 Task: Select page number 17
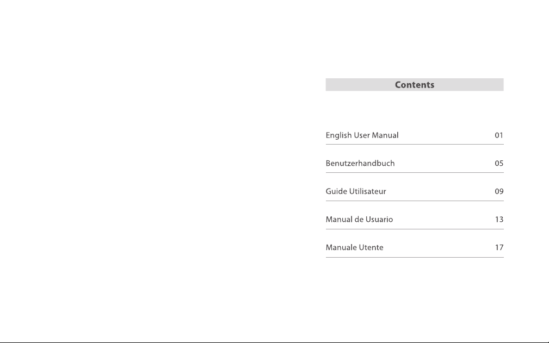[x=499, y=247]
